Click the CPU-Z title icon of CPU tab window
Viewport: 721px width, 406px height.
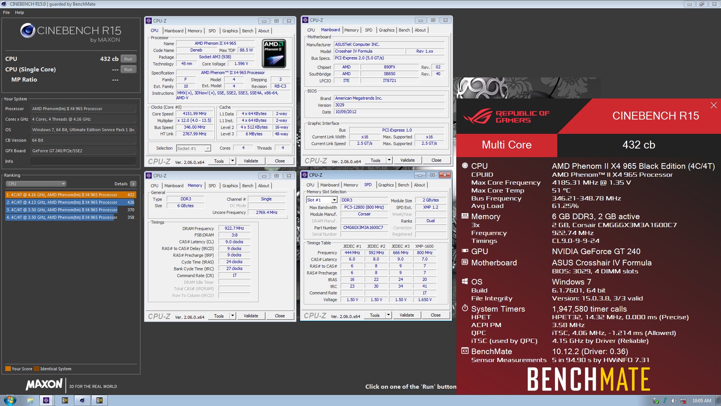(149, 21)
